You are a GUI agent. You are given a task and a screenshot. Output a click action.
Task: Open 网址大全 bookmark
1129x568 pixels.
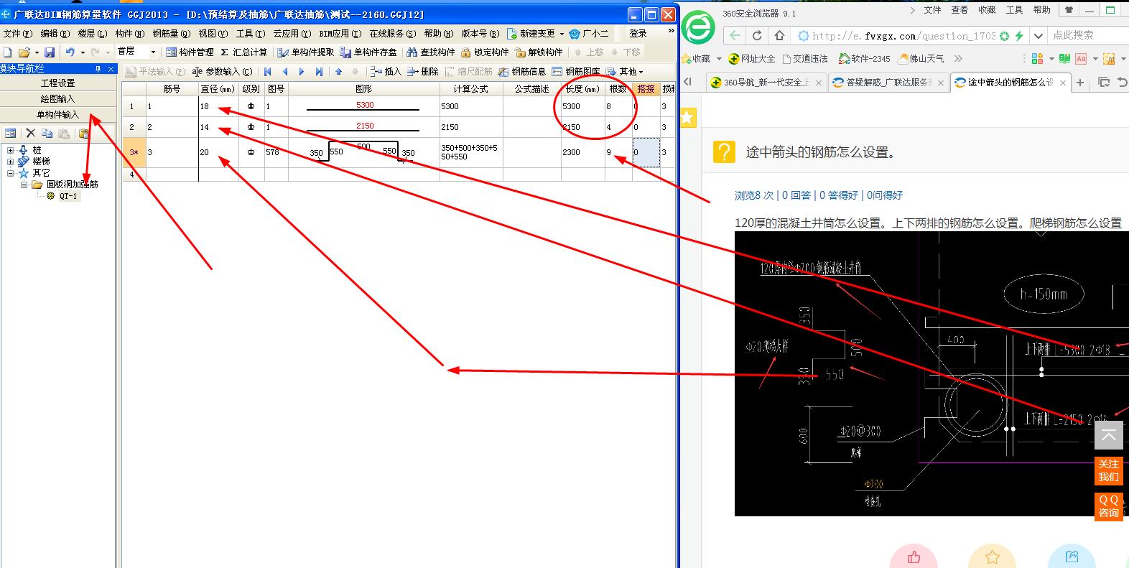(751, 59)
